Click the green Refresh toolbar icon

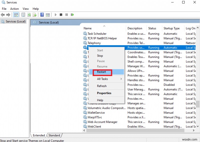(x=29, y=15)
